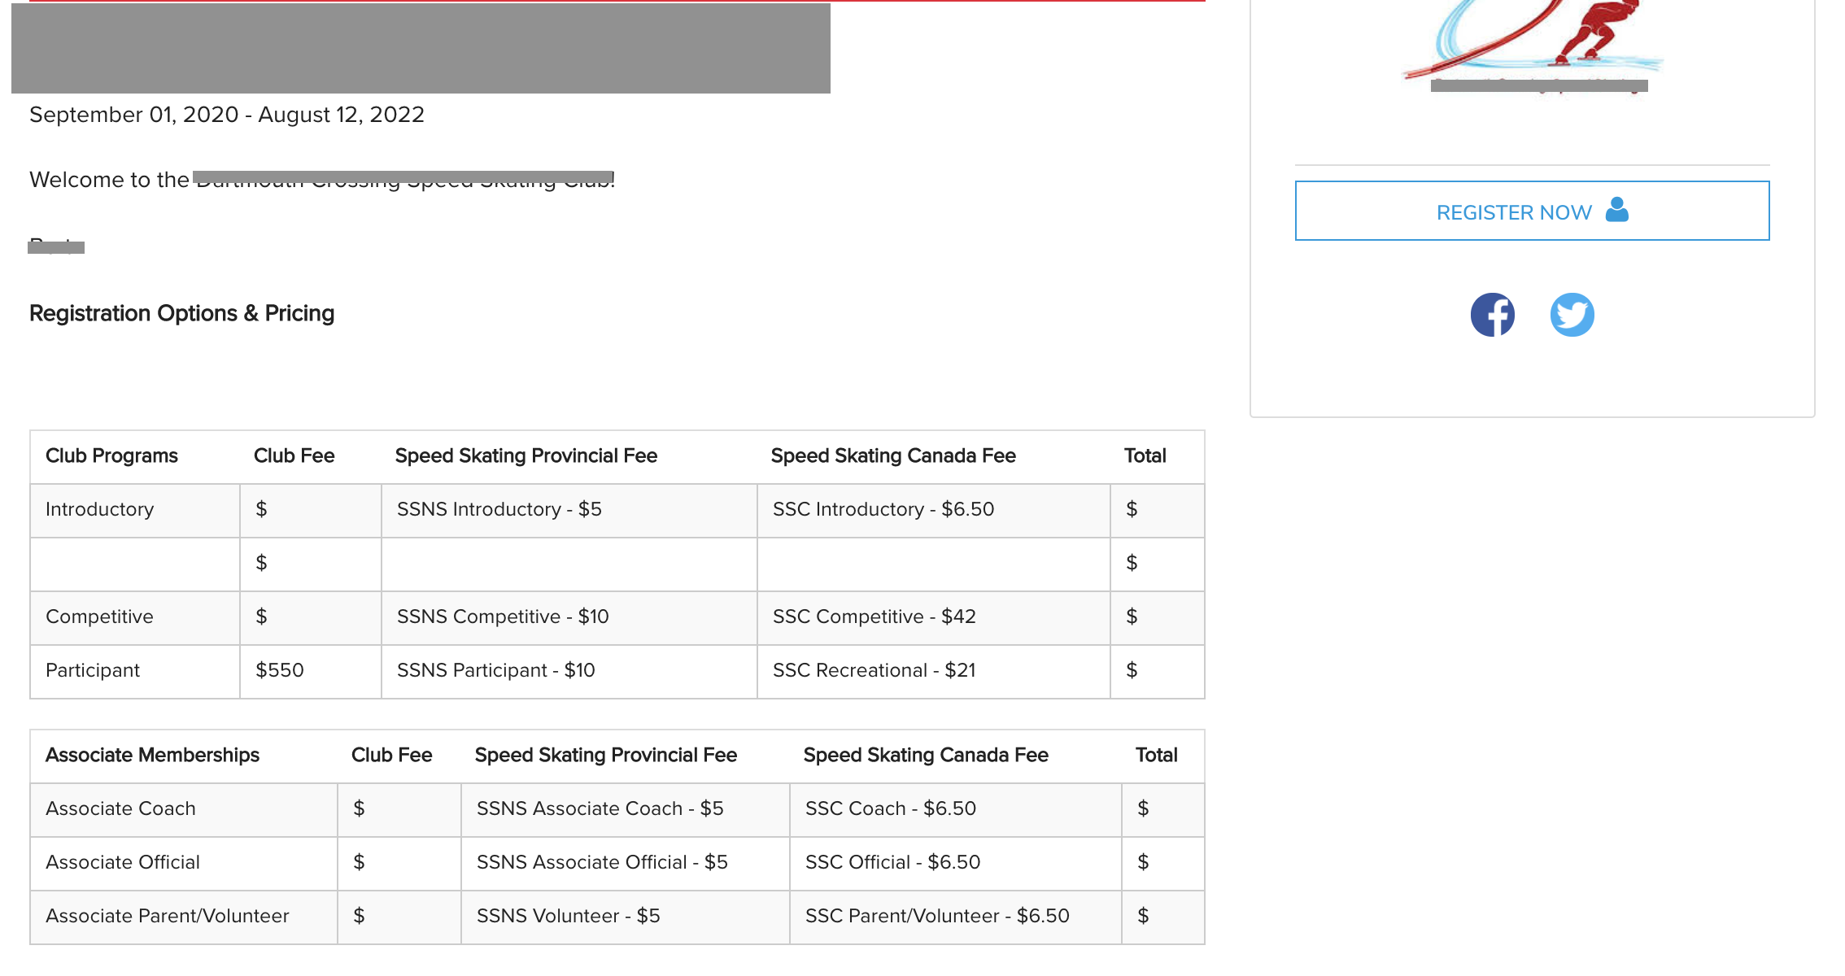Click SSC Recreational - $21 cell

874,670
